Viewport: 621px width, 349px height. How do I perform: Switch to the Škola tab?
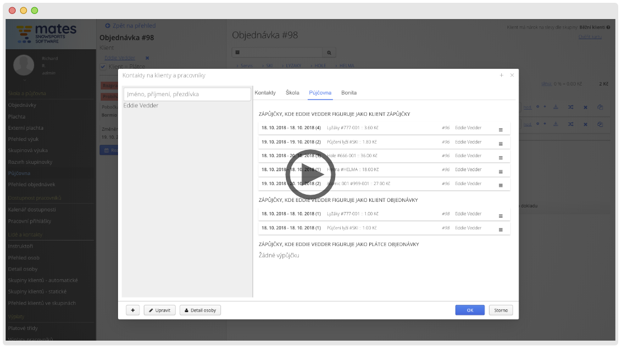pos(292,93)
